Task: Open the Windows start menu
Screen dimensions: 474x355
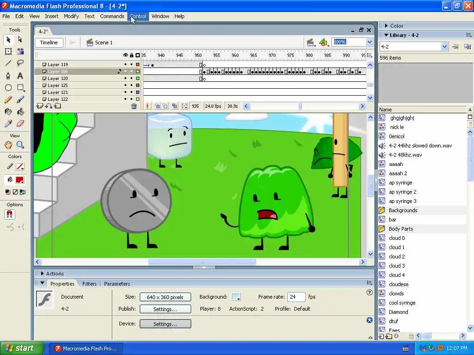Action: pos(22,348)
